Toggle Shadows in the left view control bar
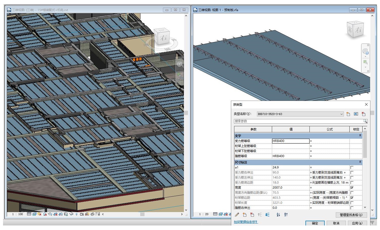The width and height of the screenshot is (380, 230). click(x=45, y=214)
